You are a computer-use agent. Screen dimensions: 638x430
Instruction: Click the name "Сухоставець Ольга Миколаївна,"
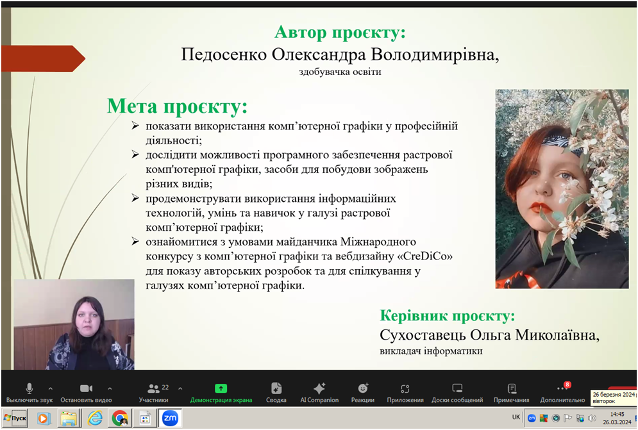click(489, 335)
